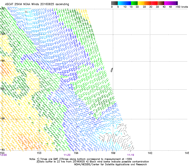The width and height of the screenshot is (189, 166).
Task: Pick the brown 35–40 knot color bar segment
Action: click(161, 3)
